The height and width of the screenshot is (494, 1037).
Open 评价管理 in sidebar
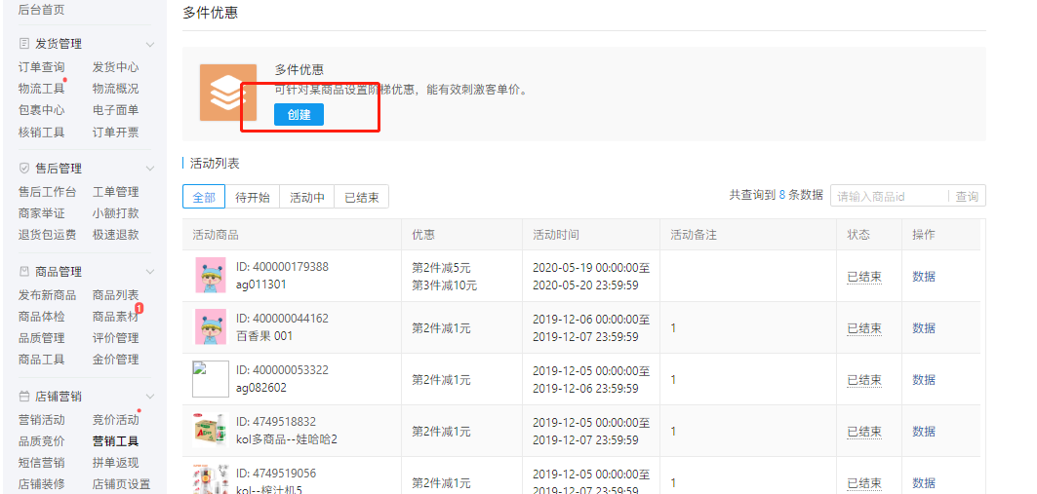point(116,338)
